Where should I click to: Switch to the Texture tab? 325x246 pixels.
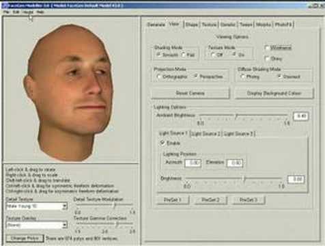tap(210, 25)
